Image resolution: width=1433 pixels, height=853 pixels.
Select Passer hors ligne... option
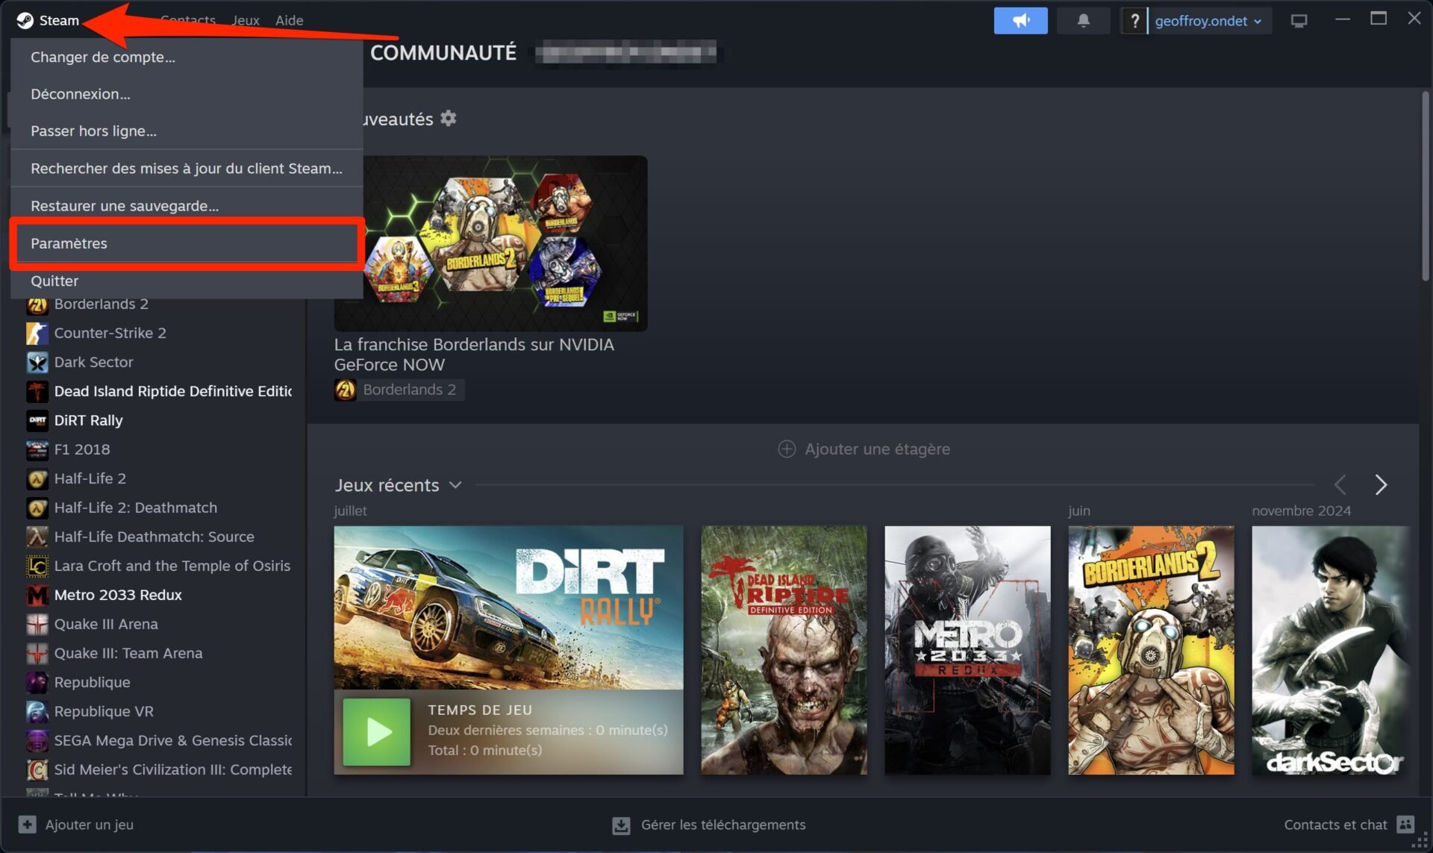click(x=187, y=131)
